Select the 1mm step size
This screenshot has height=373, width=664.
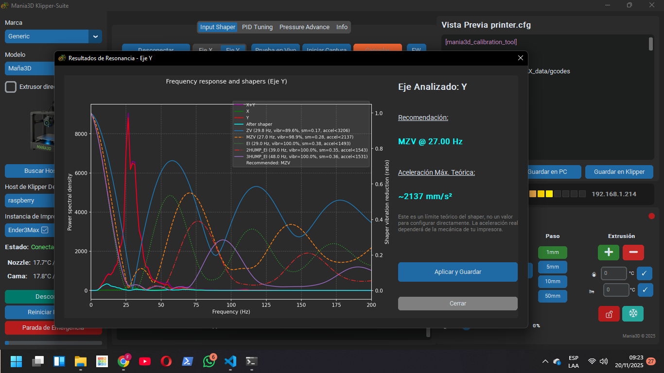[x=552, y=253]
